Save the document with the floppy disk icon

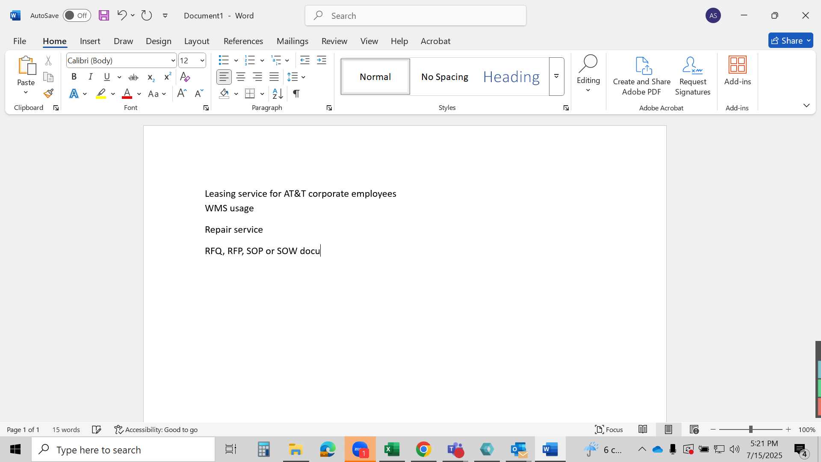[104, 15]
